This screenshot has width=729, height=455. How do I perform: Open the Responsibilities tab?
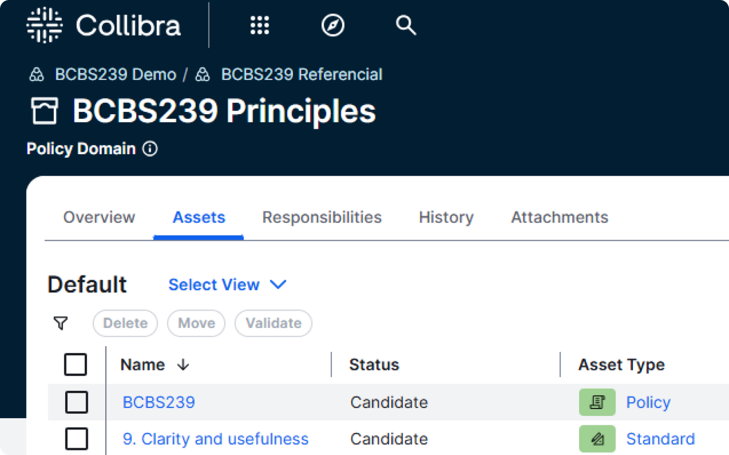322,217
